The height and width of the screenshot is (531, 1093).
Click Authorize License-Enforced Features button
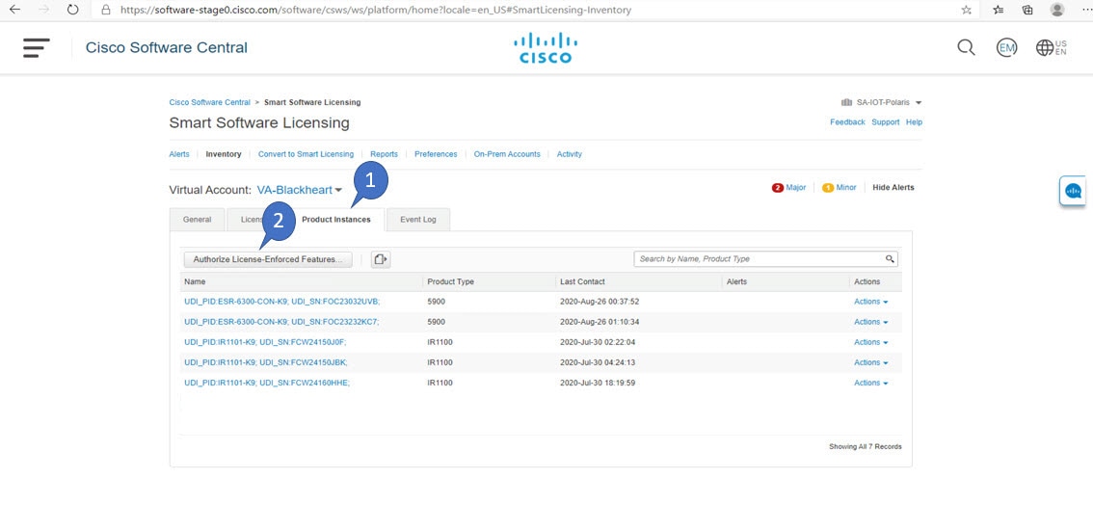click(x=268, y=259)
